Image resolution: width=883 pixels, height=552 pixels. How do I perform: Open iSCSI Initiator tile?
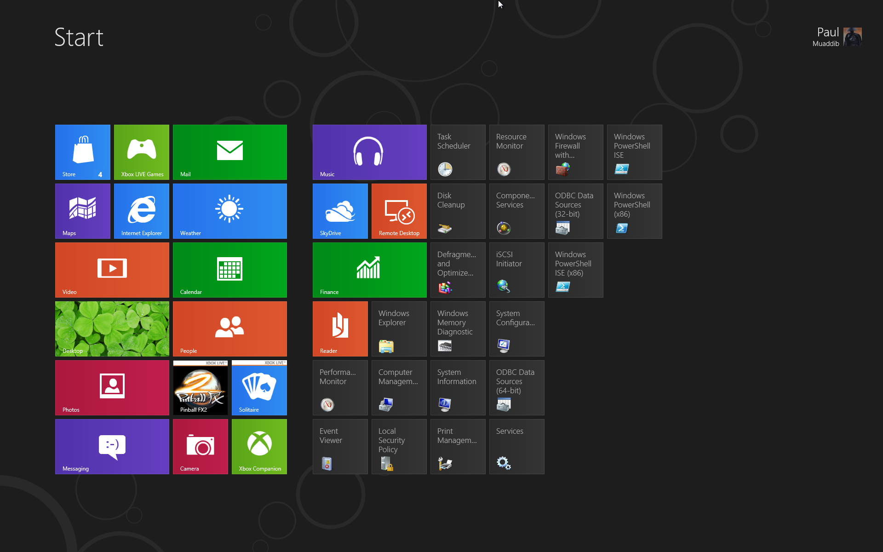[517, 270]
